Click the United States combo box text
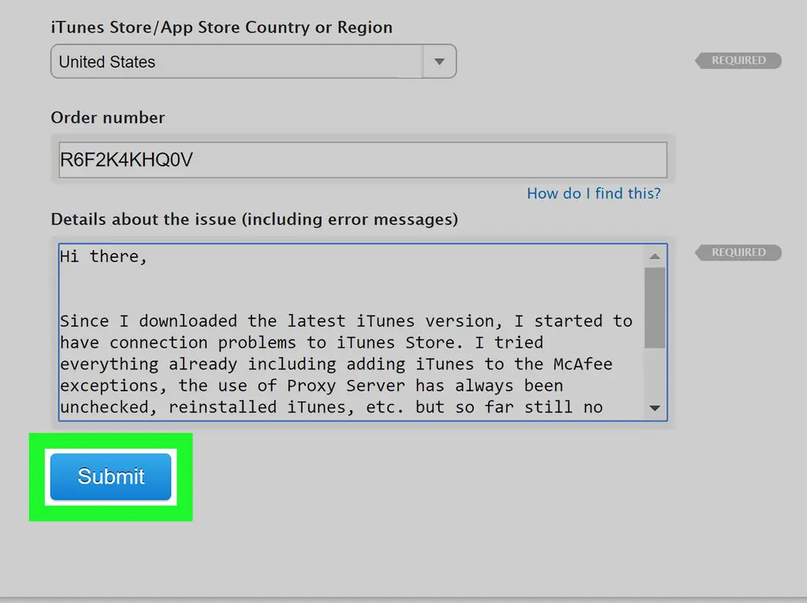This screenshot has width=807, height=603. [x=107, y=62]
